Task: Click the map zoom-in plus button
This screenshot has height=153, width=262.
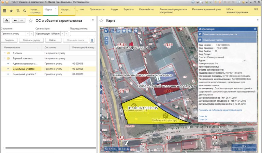Action: [x=106, y=38]
